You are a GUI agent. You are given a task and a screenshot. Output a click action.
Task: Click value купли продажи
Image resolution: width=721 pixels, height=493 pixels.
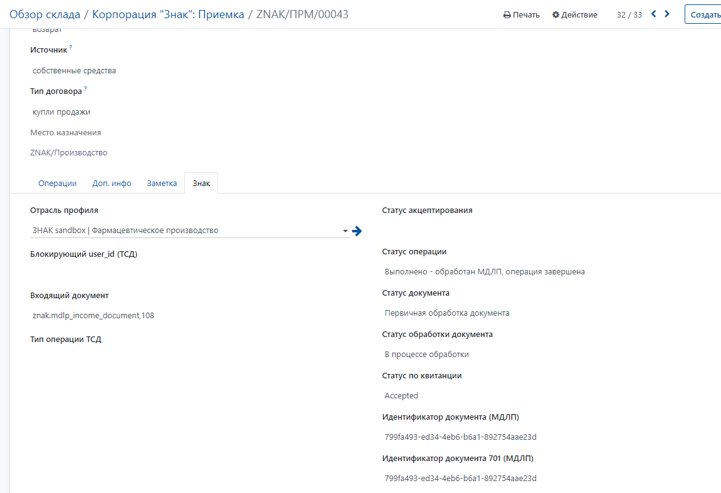(x=61, y=112)
